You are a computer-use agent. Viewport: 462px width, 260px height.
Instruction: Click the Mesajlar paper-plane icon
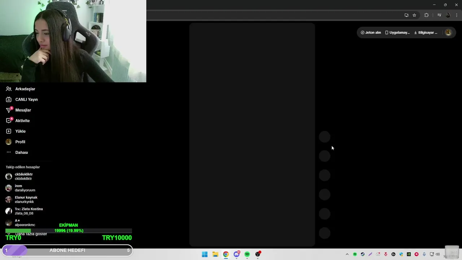(x=9, y=110)
